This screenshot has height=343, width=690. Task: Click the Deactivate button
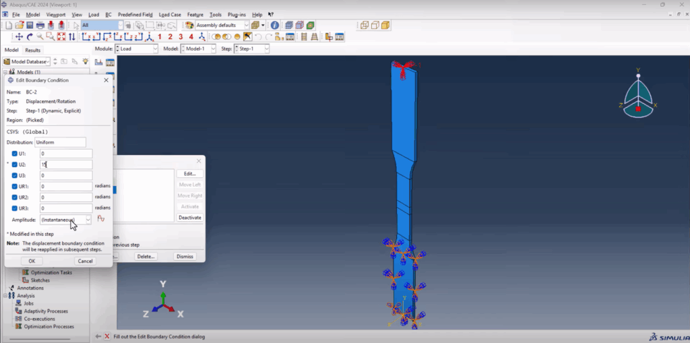[189, 218]
